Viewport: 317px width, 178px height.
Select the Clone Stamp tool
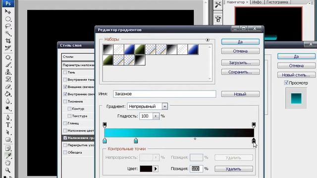[8, 72]
